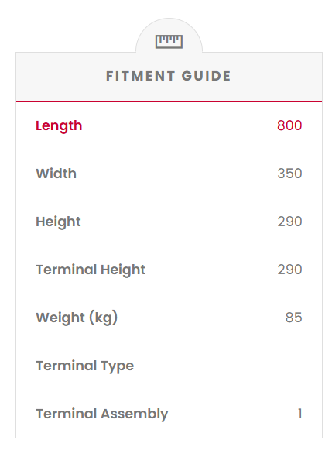Click the red divider under Fitment Guide header
Image resolution: width=332 pixels, height=464 pixels.
pyautogui.click(x=169, y=101)
